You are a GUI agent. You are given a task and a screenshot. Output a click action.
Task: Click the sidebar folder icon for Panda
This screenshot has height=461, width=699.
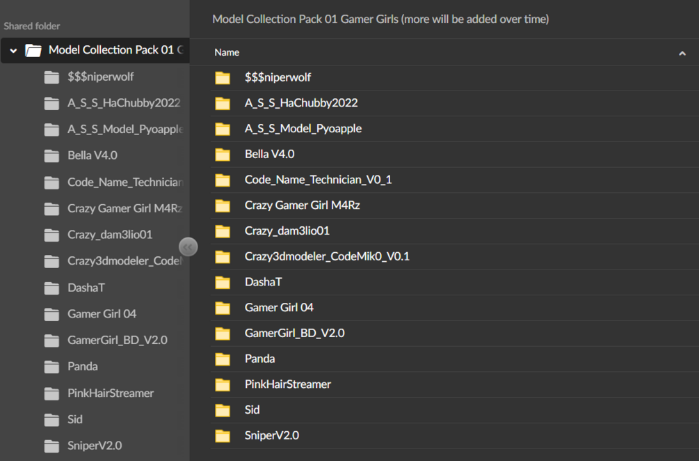pyautogui.click(x=51, y=367)
